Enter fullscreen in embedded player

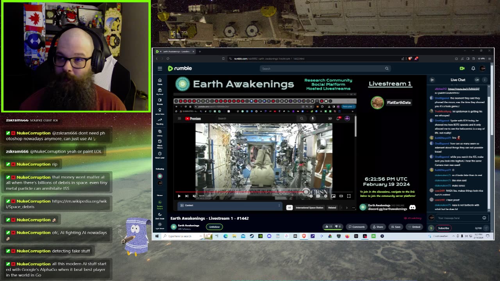[x=349, y=196]
